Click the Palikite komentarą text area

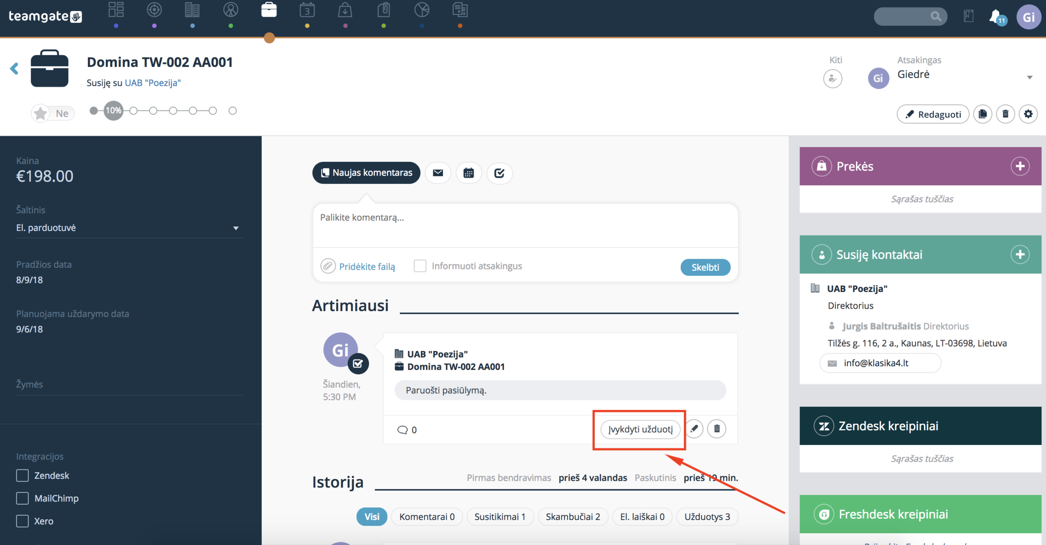pos(525,226)
